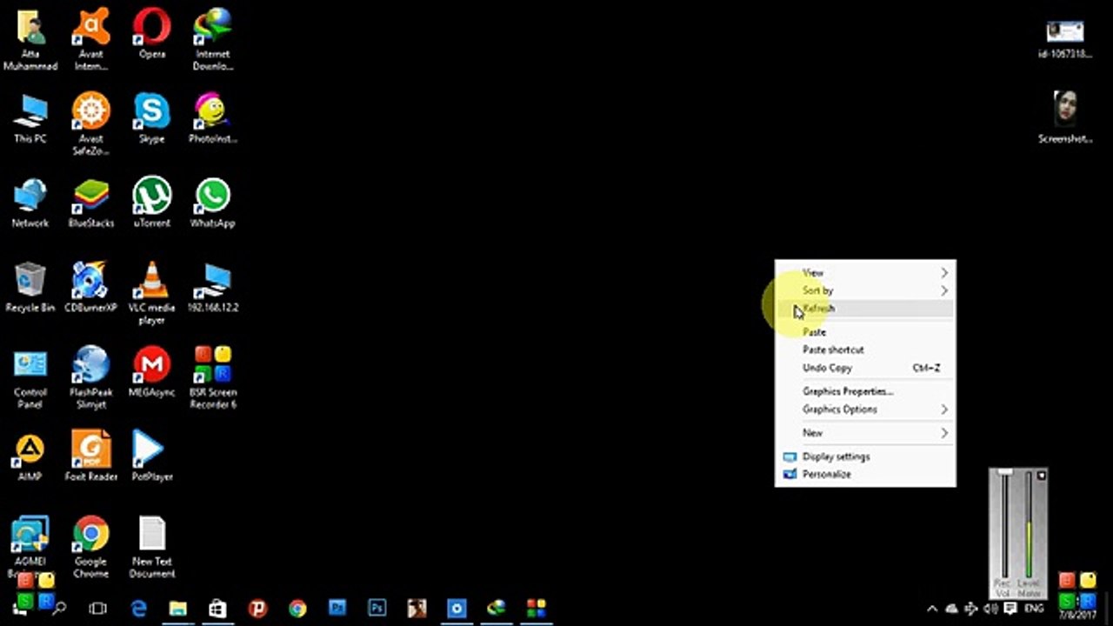1113x626 pixels.
Task: Select Undo Copy from the context menu
Action: (x=865, y=368)
